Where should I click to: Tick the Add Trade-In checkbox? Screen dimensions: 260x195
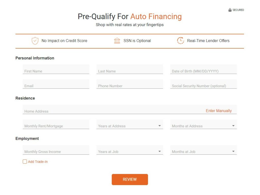[x=25, y=162]
